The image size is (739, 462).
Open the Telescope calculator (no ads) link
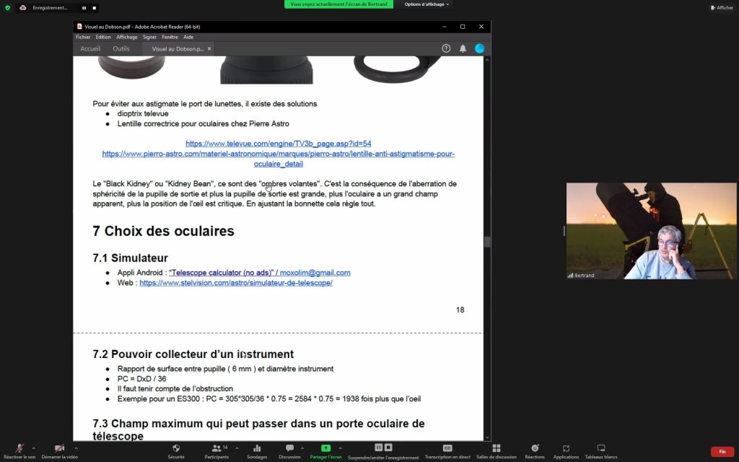221,272
